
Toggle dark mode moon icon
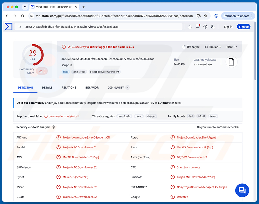click(x=213, y=27)
